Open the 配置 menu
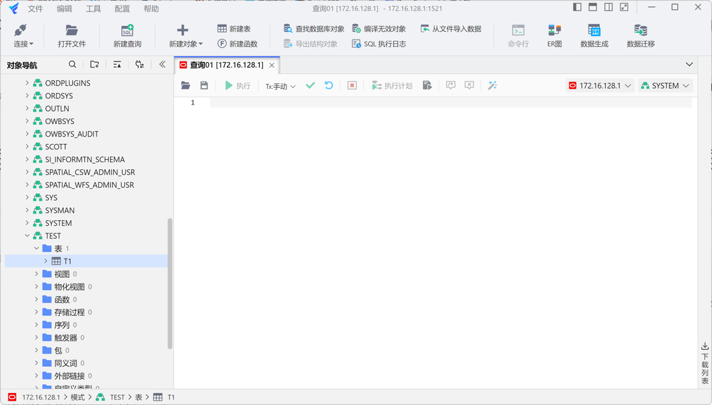Viewport: 712px width, 405px height. pos(122,9)
